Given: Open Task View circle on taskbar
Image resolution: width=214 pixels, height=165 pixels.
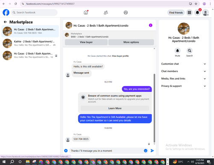Looking at the screenshot, I should pyautogui.click(x=20, y=162).
